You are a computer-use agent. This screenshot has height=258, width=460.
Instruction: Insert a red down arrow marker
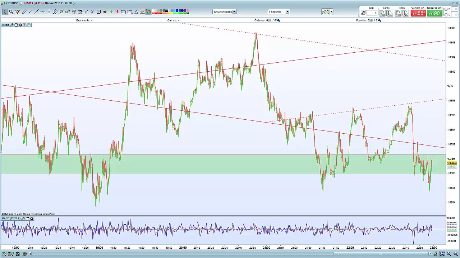[x=117, y=12]
